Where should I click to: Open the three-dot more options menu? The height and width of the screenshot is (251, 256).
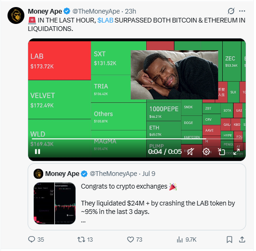[x=242, y=11]
